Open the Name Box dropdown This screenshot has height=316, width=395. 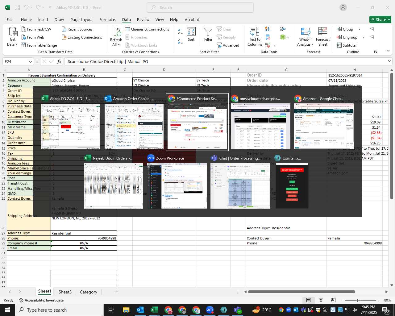tap(30, 61)
